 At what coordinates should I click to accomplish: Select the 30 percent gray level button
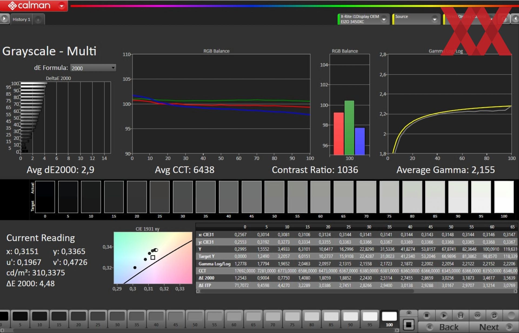(117, 319)
